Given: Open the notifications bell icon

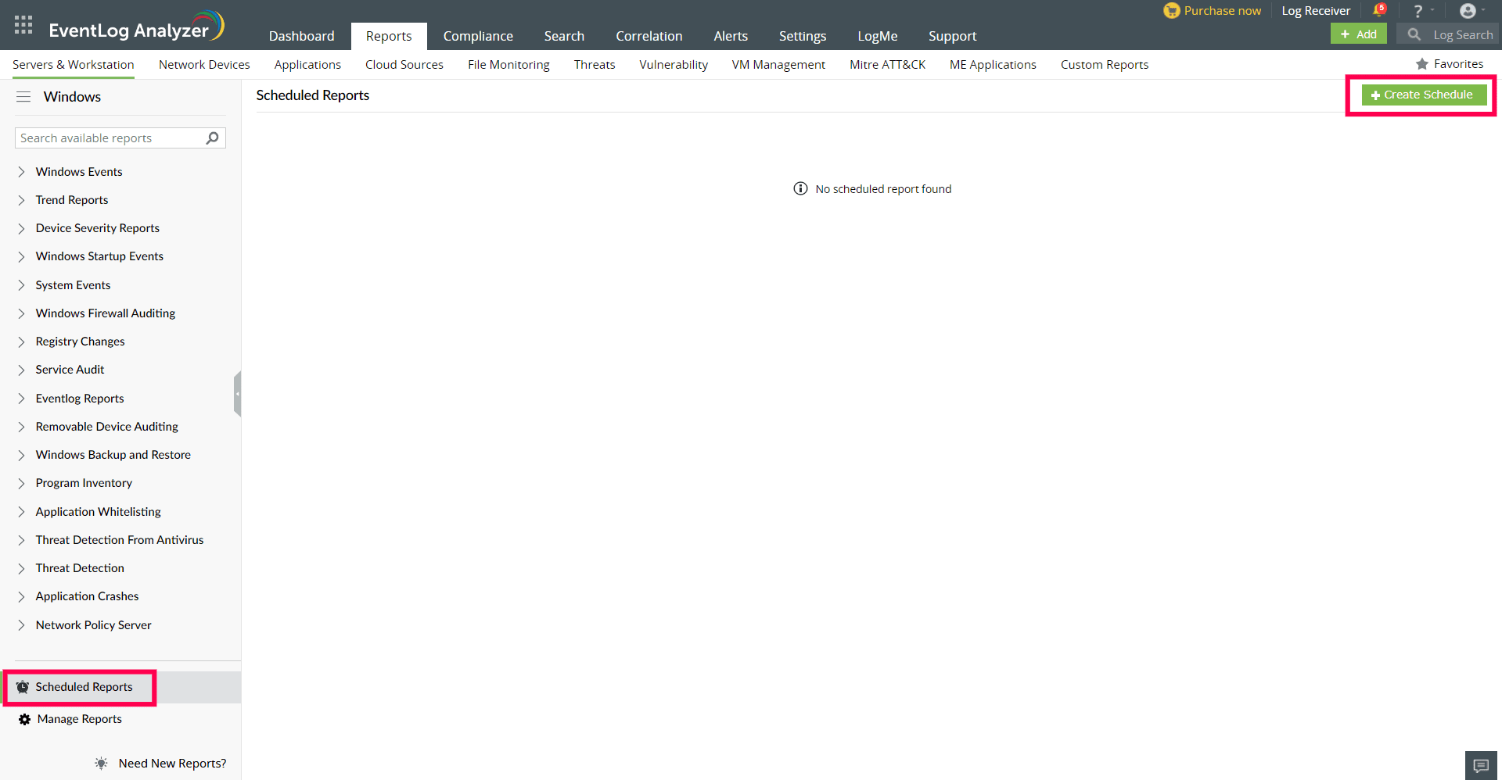Looking at the screenshot, I should [1379, 10].
